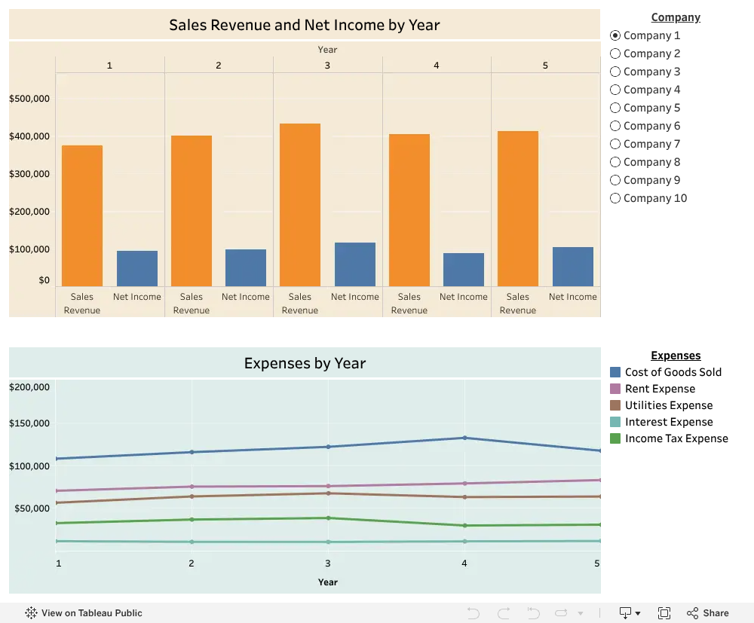Image resolution: width=754 pixels, height=623 pixels.
Task: Click the Income Tax Expense color swatch
Action: [x=615, y=438]
